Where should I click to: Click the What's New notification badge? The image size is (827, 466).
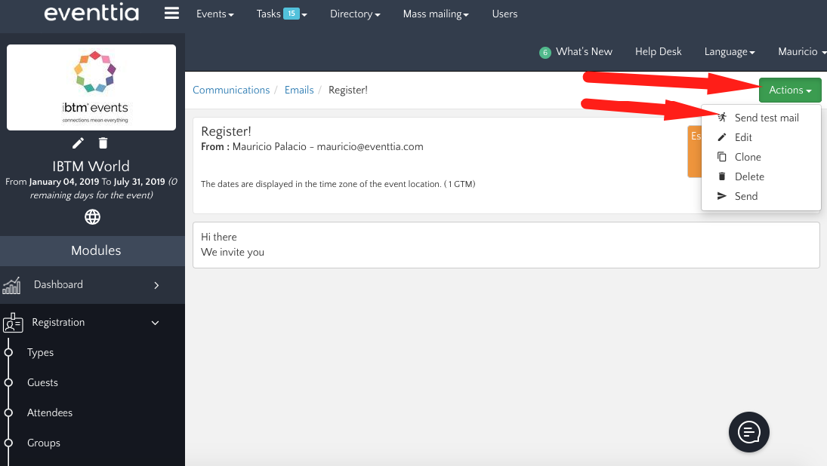click(x=545, y=53)
